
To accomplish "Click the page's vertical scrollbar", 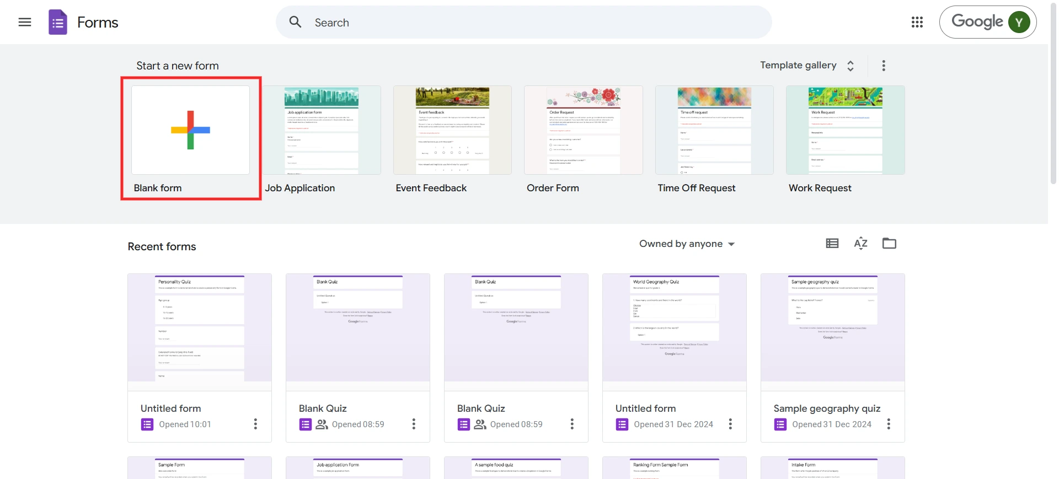I will tap(1053, 94).
